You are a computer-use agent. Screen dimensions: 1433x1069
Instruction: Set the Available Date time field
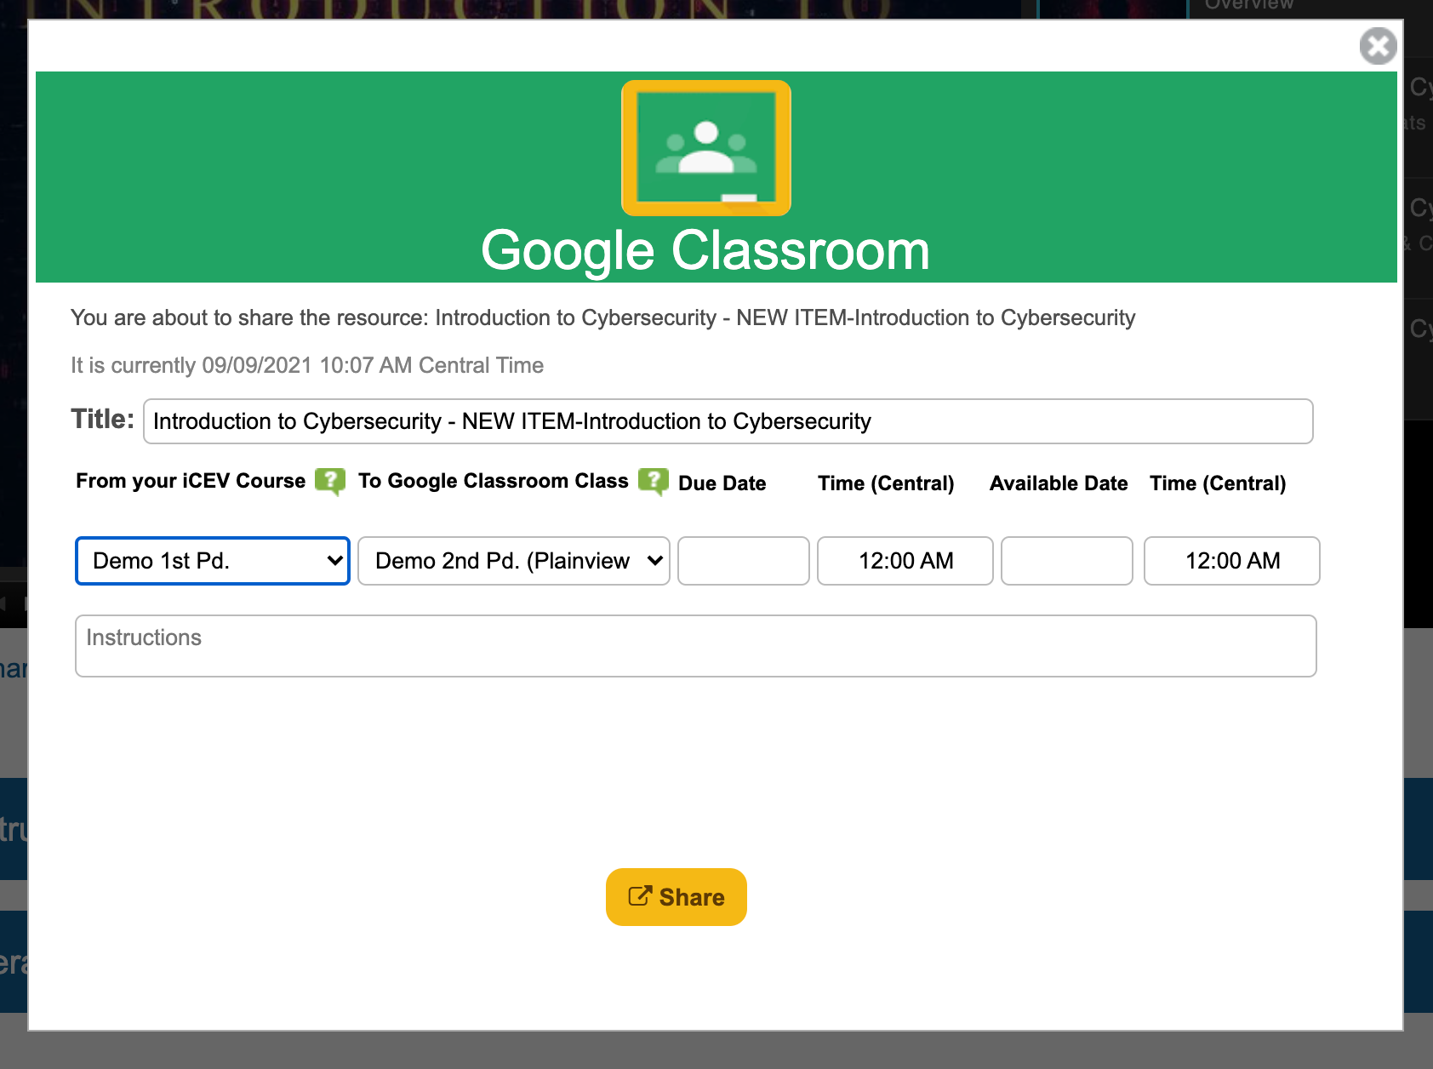1232,561
